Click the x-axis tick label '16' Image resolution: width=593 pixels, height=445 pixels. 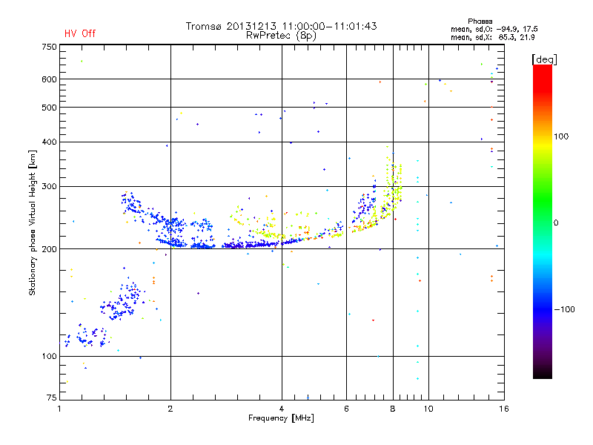(504, 409)
